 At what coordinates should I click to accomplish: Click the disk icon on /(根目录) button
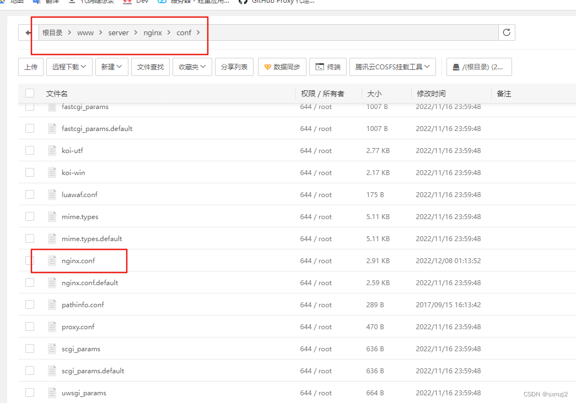(x=456, y=67)
